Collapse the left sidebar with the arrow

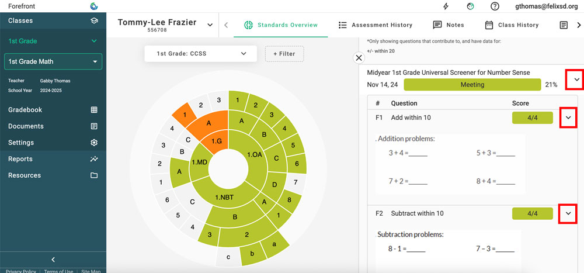coord(53,260)
